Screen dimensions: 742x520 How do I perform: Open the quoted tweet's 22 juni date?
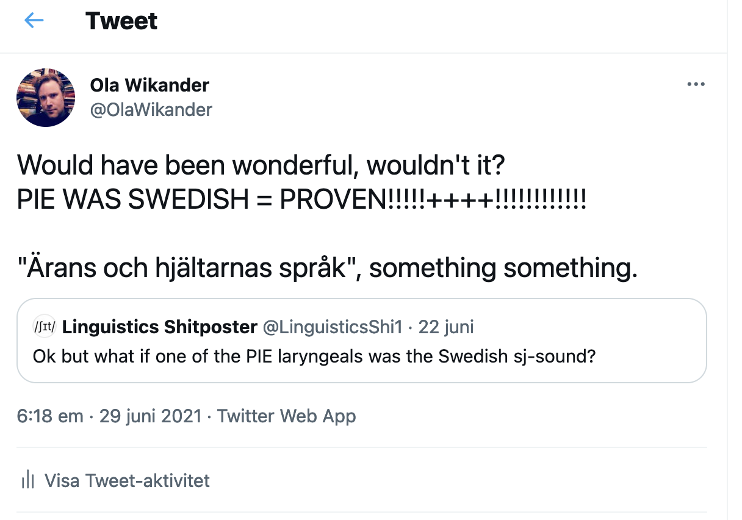point(446,327)
